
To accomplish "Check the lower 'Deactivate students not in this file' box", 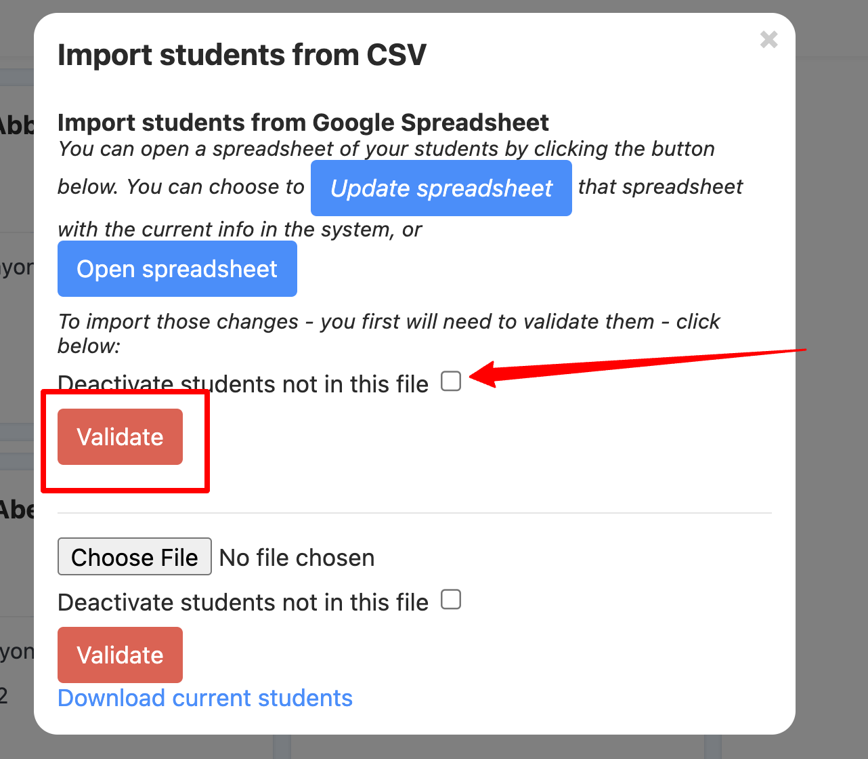I will point(450,599).
